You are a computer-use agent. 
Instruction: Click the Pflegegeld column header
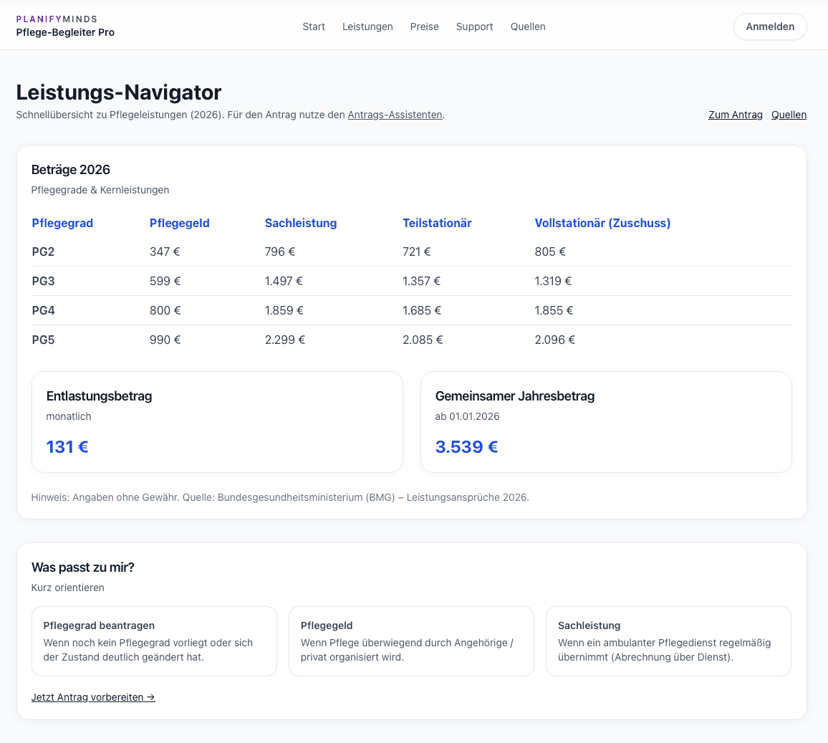179,223
